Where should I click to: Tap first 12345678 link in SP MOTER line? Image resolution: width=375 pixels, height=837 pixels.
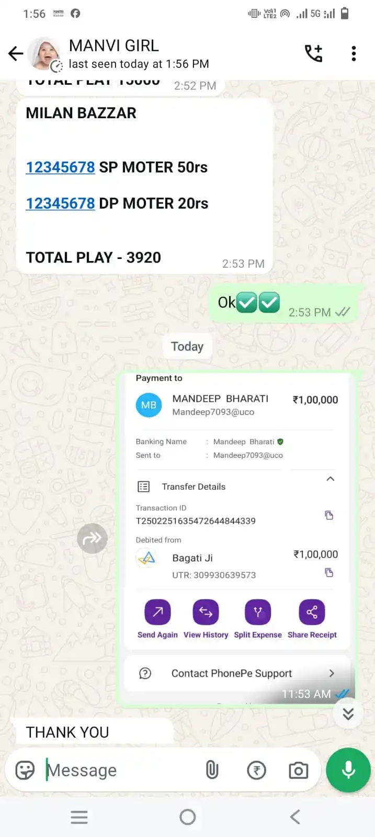tap(61, 167)
